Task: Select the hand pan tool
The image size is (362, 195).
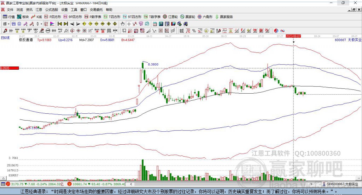Action: pyautogui.click(x=123, y=24)
